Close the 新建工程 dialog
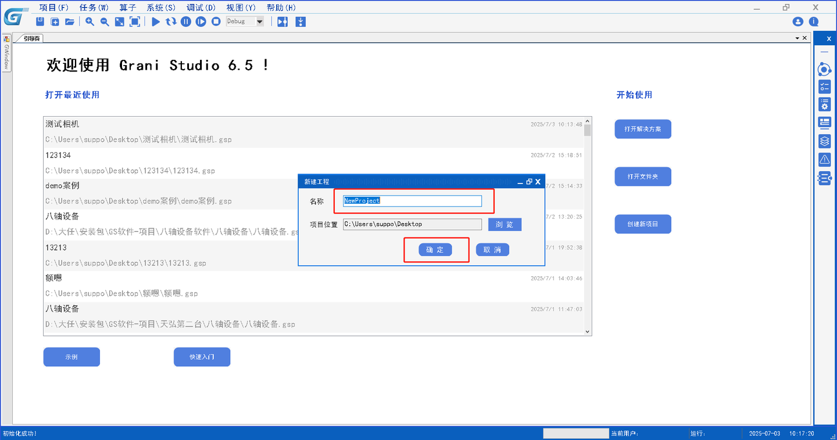 538,182
